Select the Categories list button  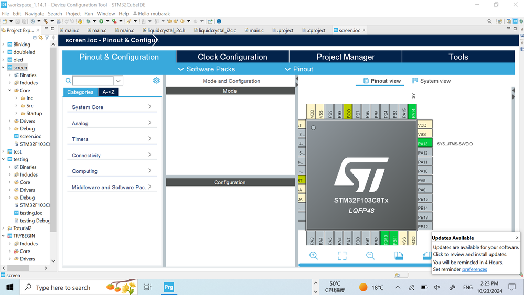tap(80, 92)
